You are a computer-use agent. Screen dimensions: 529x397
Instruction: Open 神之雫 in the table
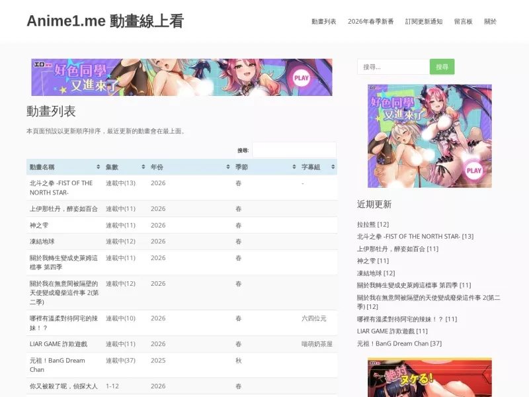39,225
